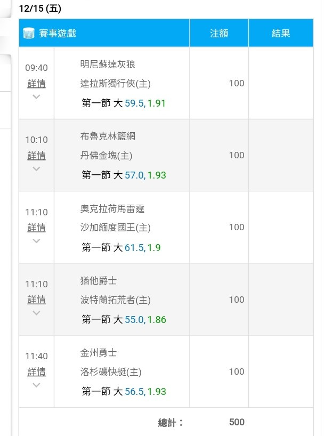Click the 12/15 (五) date heading

(40, 9)
